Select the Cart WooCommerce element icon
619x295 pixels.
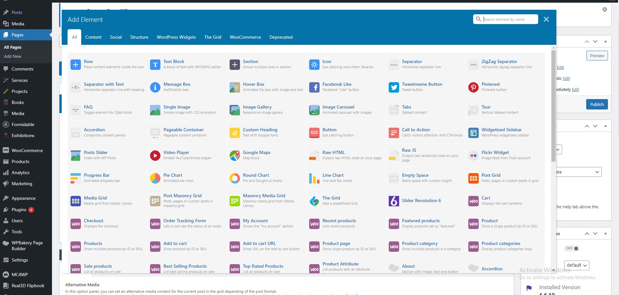click(x=473, y=201)
